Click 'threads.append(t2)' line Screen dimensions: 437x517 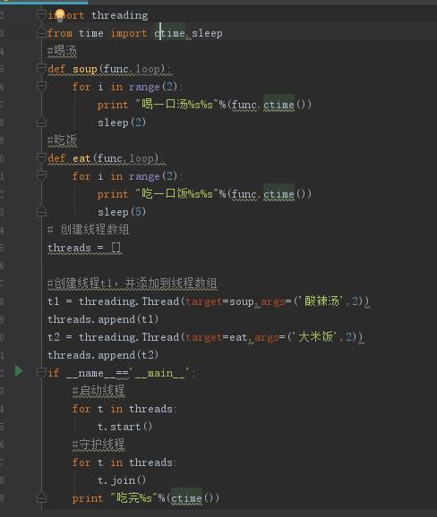pos(103,355)
